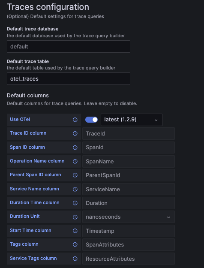Toggle the Use OTel switch off
This screenshot has width=204, height=268.
coord(91,120)
